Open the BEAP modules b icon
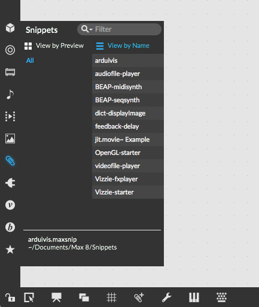Viewport: 259px width, 307px height. click(x=10, y=227)
